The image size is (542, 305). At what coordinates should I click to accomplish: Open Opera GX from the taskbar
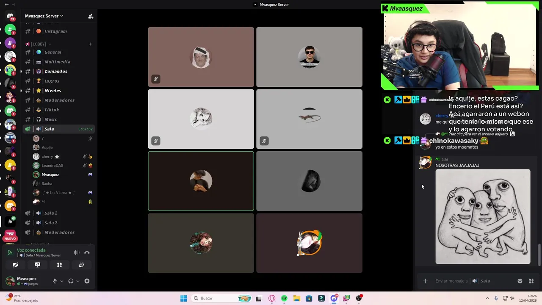tap(272, 298)
